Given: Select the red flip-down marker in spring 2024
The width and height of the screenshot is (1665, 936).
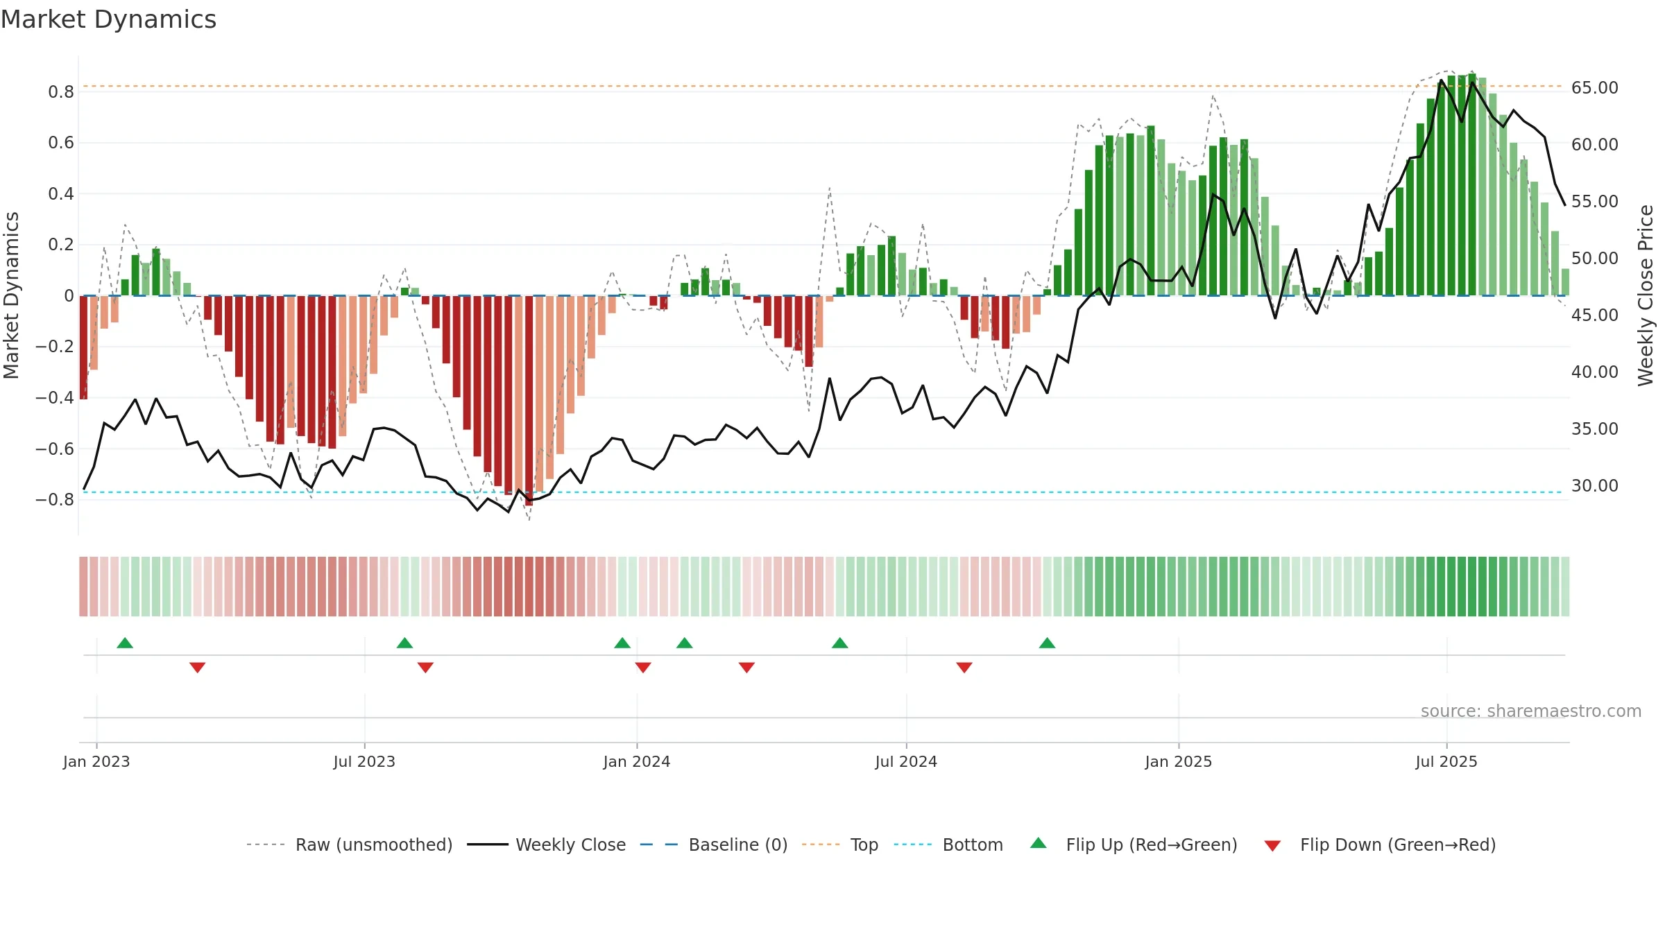Looking at the screenshot, I should pos(746,667).
